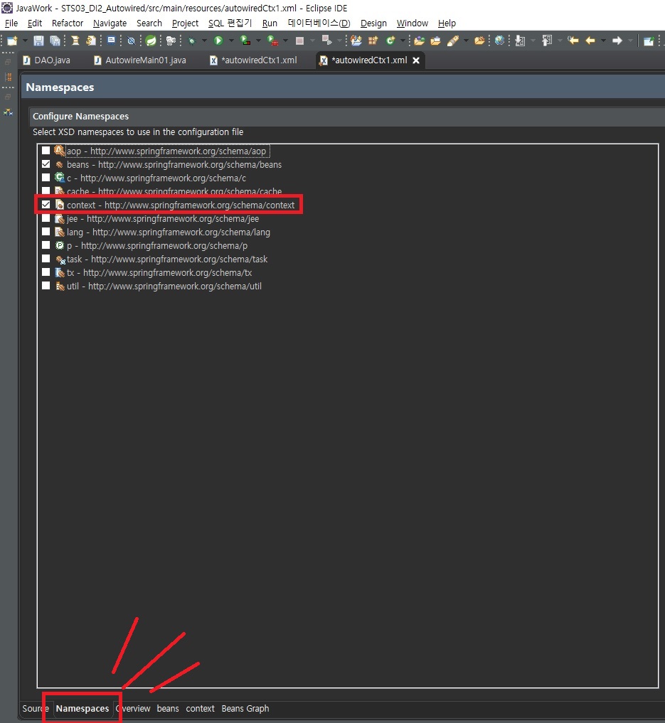
Task: Click the Stop square icon
Action: (299, 41)
